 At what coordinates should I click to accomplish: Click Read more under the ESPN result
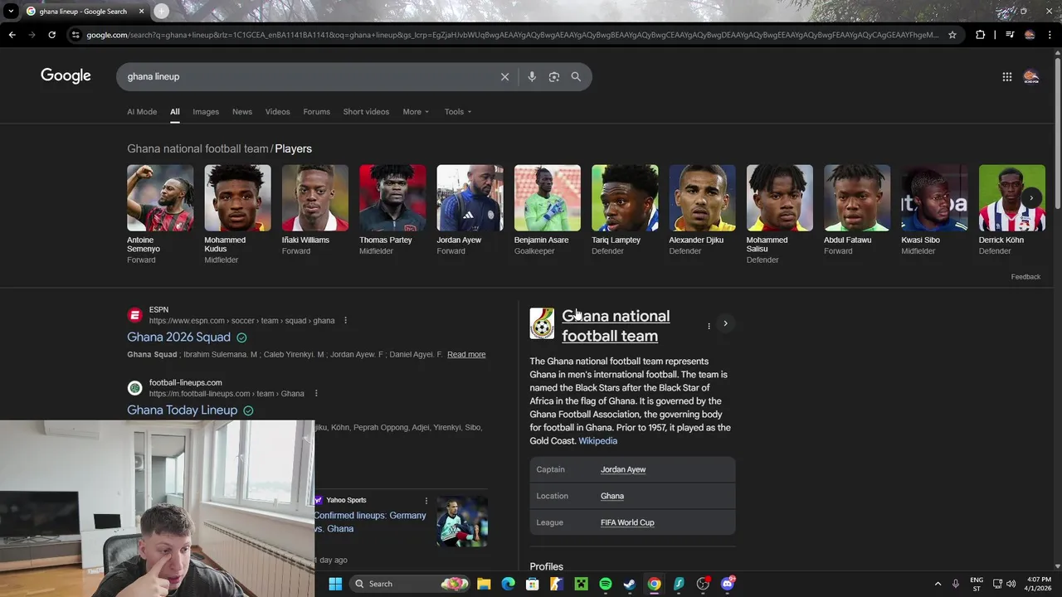466,355
